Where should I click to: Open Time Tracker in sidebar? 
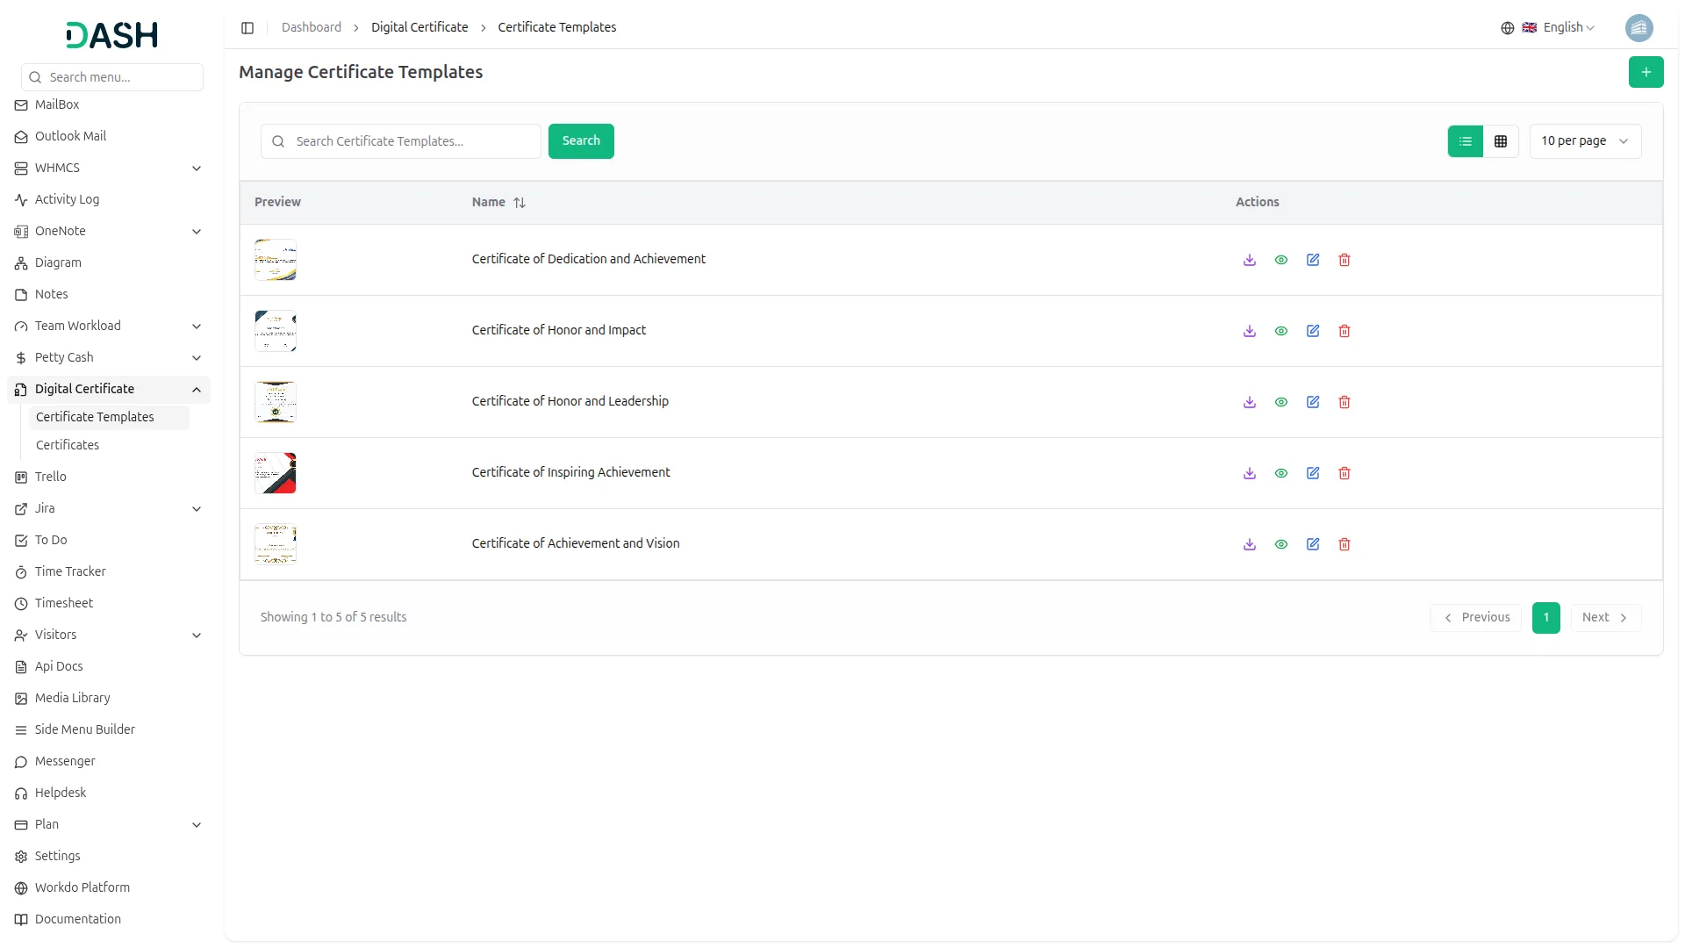click(70, 571)
